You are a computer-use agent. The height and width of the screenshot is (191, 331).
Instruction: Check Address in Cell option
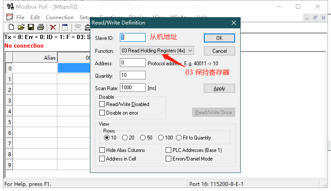tap(102, 159)
